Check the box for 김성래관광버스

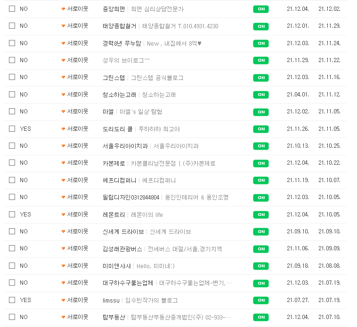coord(12,248)
